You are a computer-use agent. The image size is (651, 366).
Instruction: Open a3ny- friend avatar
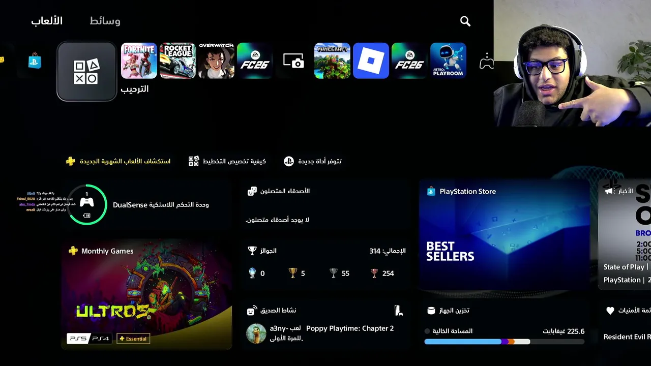(256, 333)
